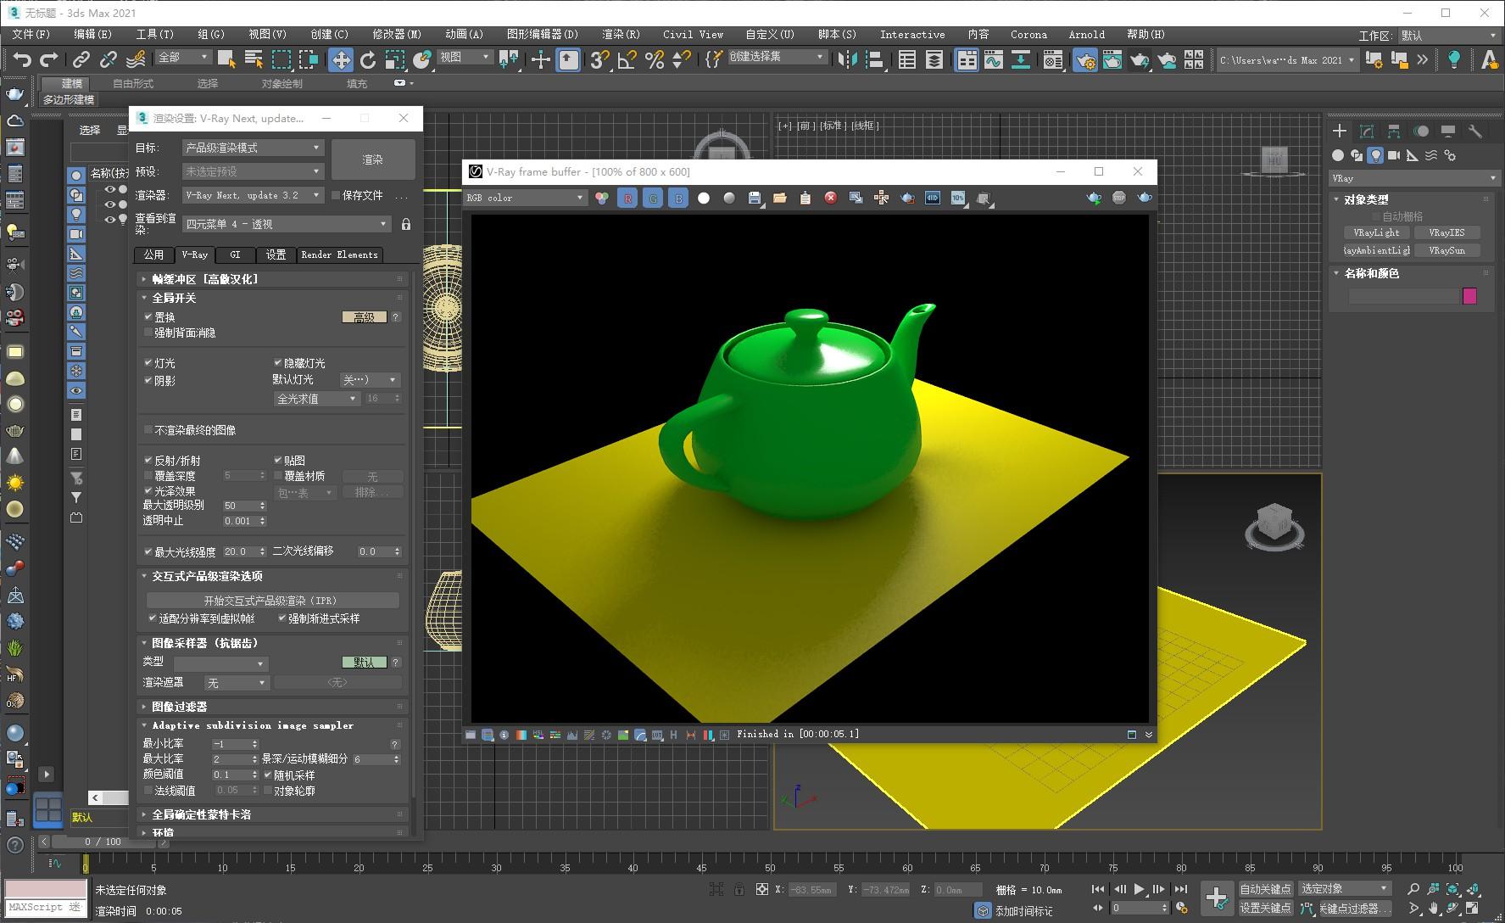Select the Rotate tool in the toolbar
Viewport: 1505px width, 923px height.
pos(368,59)
